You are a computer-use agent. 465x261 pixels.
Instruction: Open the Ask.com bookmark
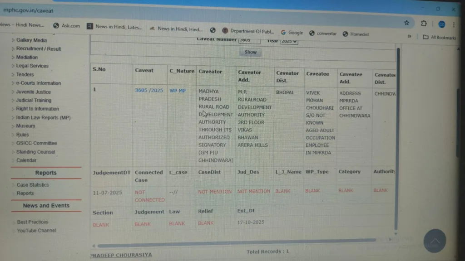66,26
